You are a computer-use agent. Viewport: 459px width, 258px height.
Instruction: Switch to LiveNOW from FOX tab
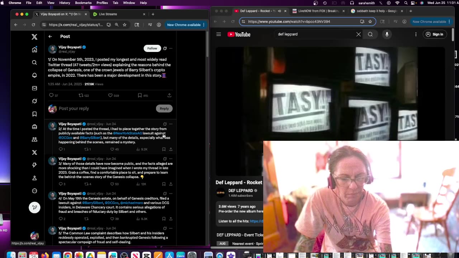(x=318, y=11)
